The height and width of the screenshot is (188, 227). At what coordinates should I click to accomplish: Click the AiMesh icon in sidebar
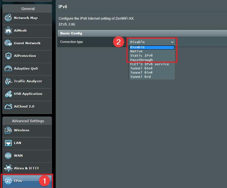point(8,31)
